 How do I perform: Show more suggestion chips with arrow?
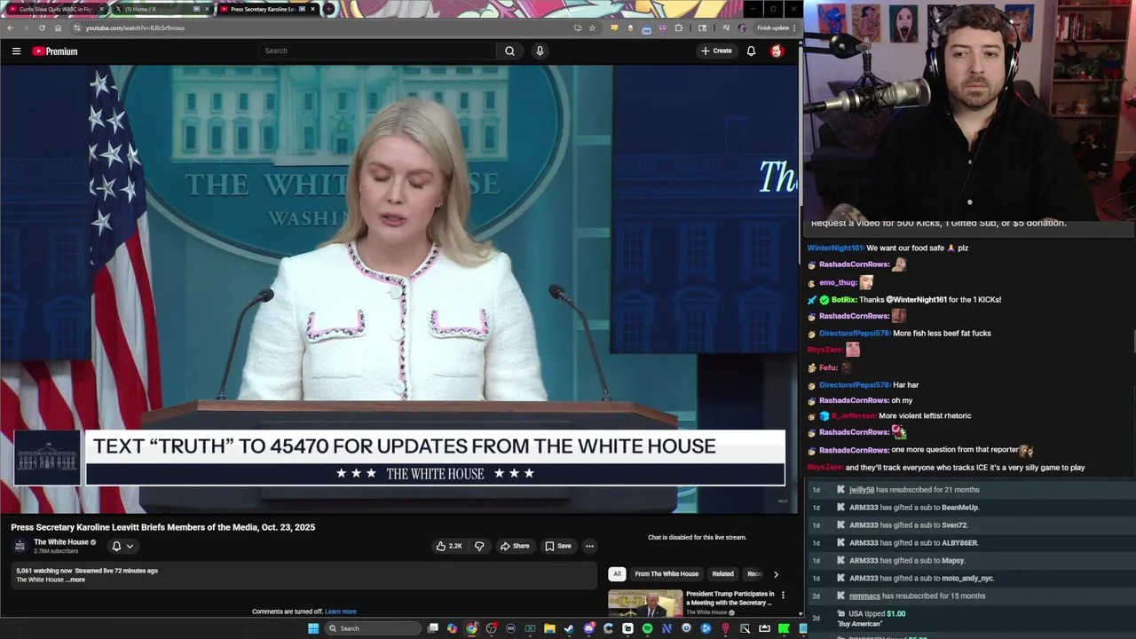pyautogui.click(x=776, y=574)
